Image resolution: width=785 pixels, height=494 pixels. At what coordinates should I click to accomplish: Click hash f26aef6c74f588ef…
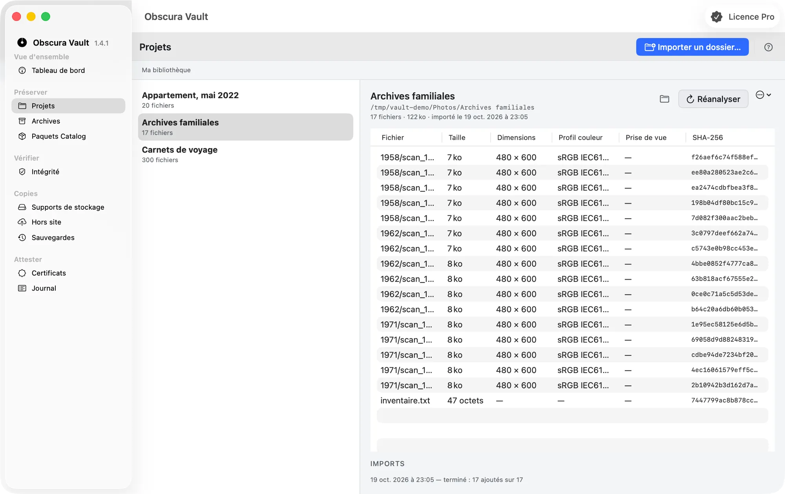pos(725,157)
